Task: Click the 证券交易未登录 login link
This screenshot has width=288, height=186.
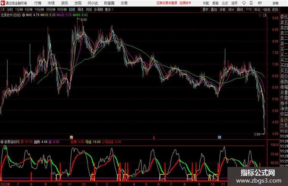Action: pos(167,3)
